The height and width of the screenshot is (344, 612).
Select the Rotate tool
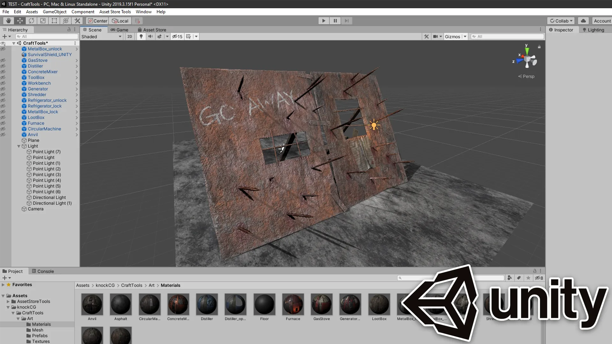(x=31, y=21)
